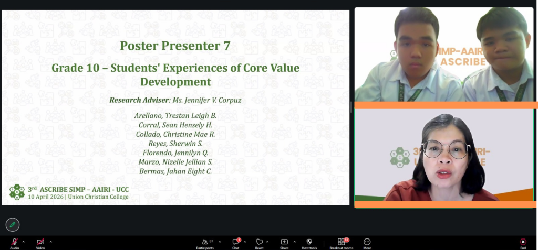Click the green annotation pencil icon

point(13,225)
